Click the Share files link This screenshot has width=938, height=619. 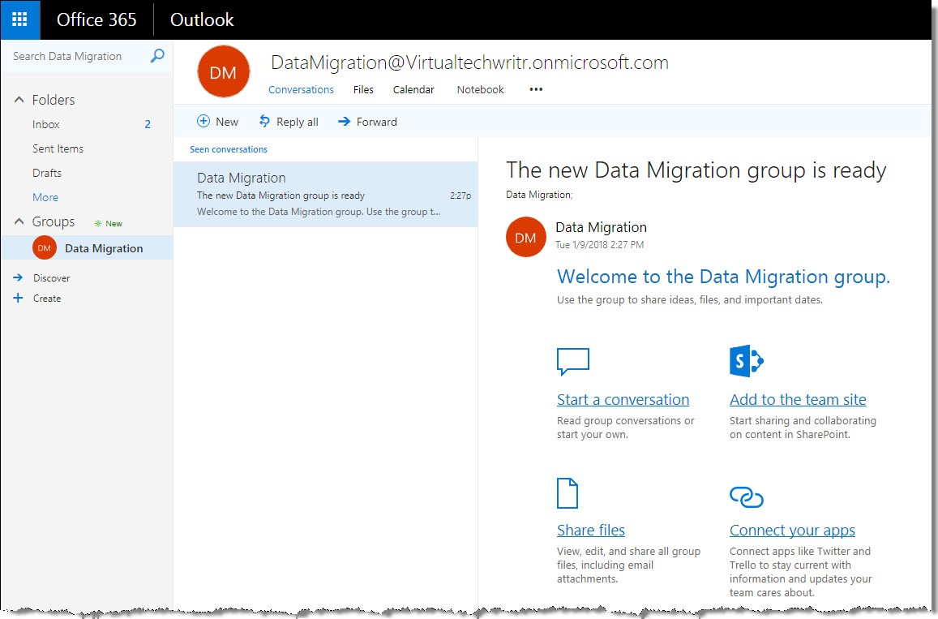pos(590,530)
